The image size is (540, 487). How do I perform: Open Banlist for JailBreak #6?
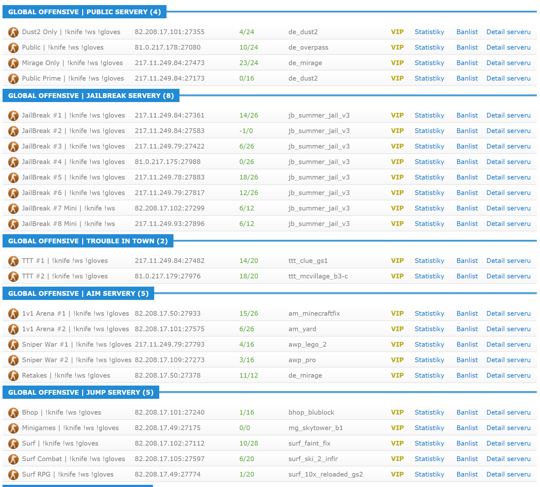pyautogui.click(x=467, y=193)
